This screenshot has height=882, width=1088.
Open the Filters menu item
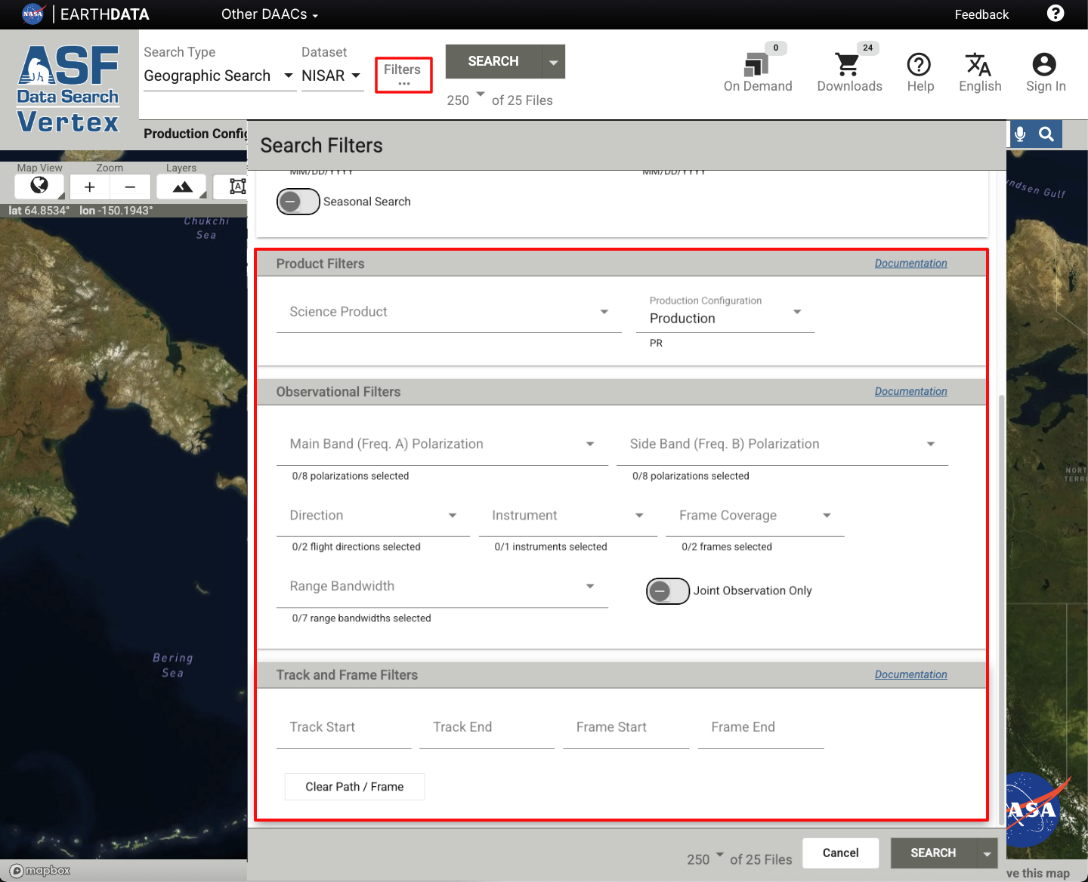[403, 74]
